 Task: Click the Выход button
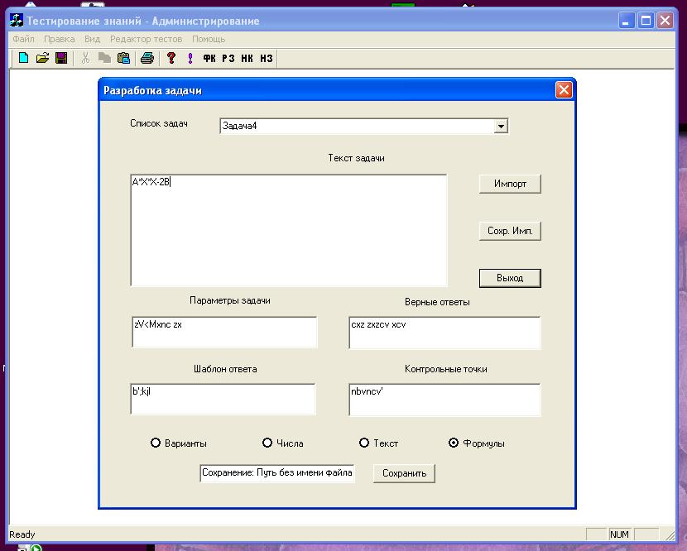pos(510,278)
